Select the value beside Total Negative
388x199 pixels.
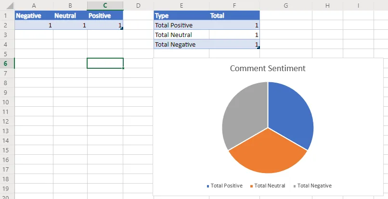coord(234,44)
